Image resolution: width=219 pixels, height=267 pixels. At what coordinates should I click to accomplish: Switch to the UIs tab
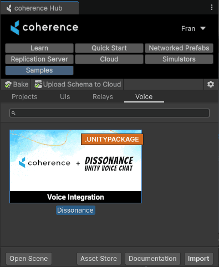65,97
